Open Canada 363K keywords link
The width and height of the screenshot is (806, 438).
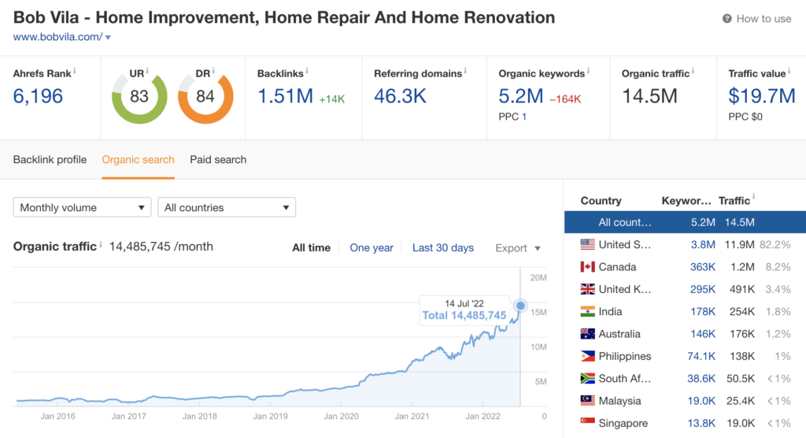pyautogui.click(x=703, y=267)
